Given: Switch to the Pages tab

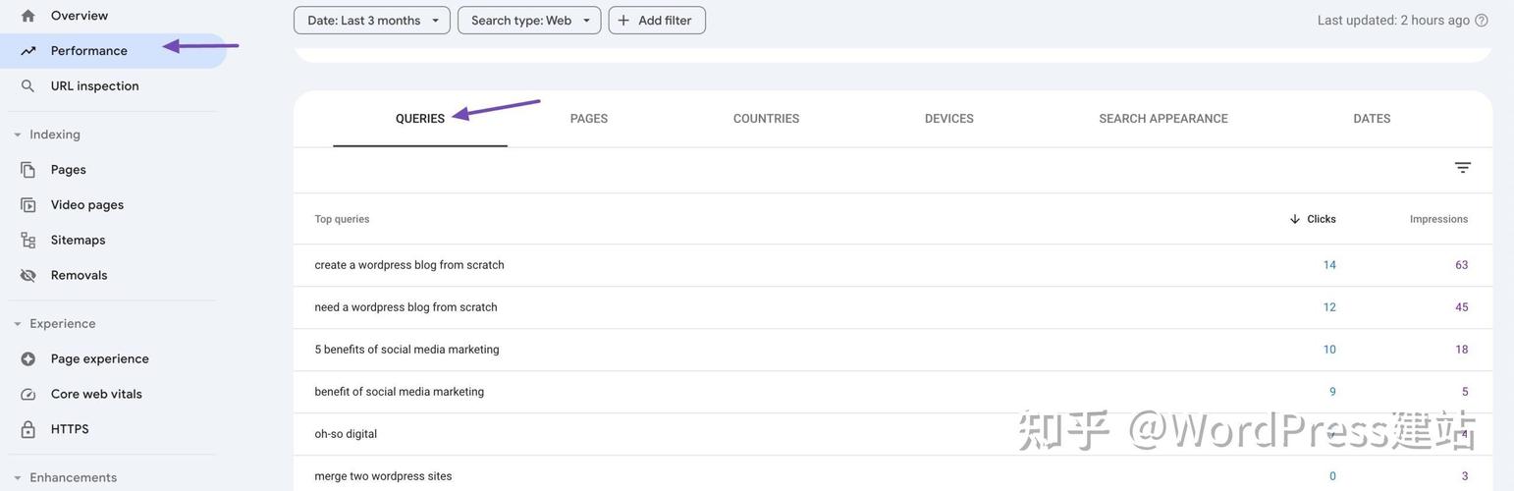Looking at the screenshot, I should (x=589, y=119).
